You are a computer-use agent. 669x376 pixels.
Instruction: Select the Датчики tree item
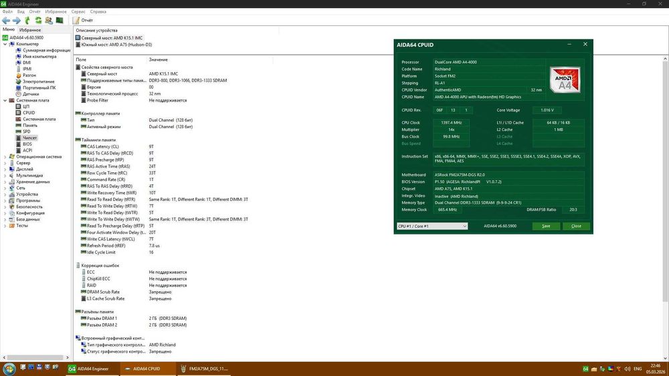[31, 94]
